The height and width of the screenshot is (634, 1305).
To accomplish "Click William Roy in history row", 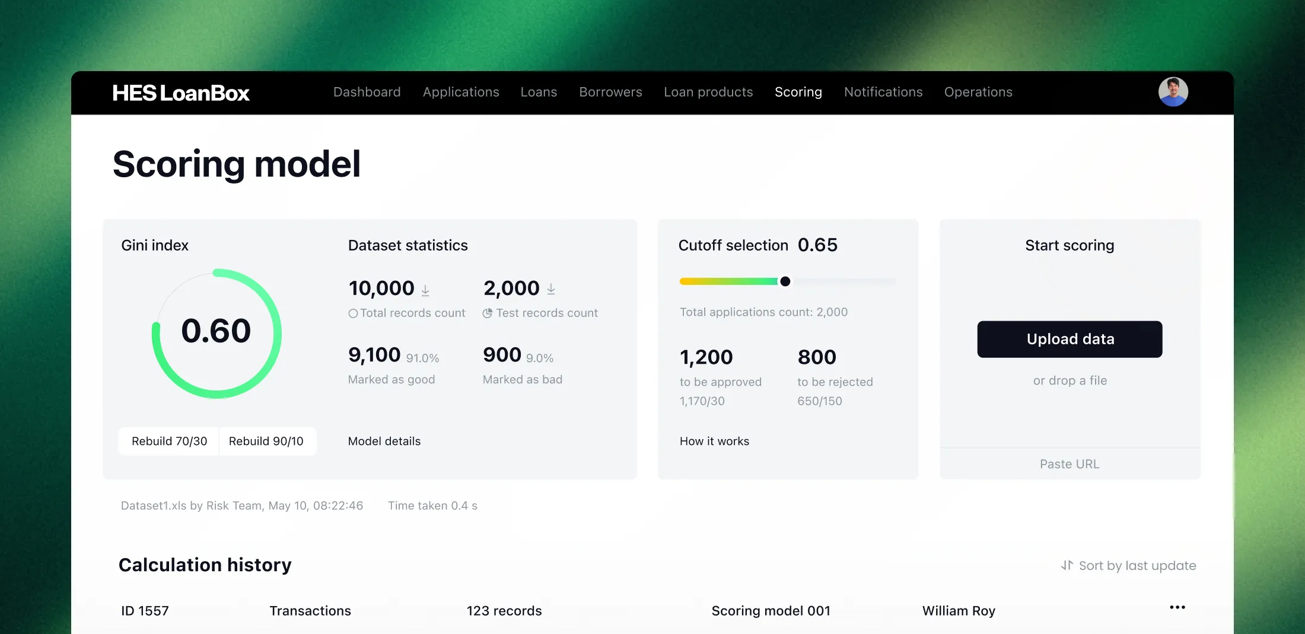I will [x=959, y=611].
